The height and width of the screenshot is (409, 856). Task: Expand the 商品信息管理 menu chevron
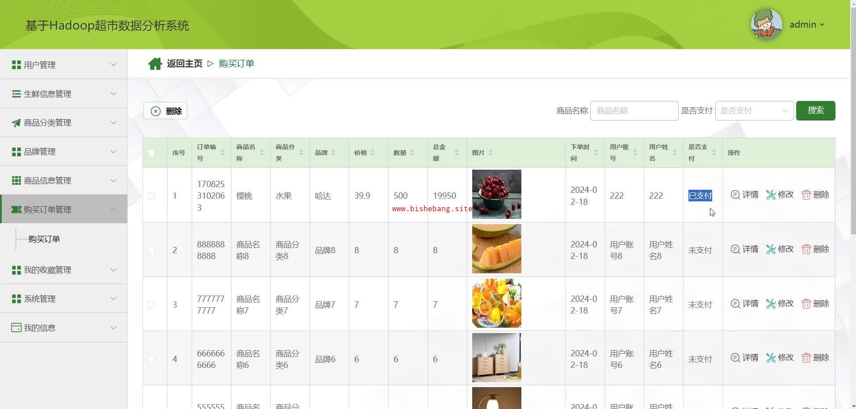(113, 180)
